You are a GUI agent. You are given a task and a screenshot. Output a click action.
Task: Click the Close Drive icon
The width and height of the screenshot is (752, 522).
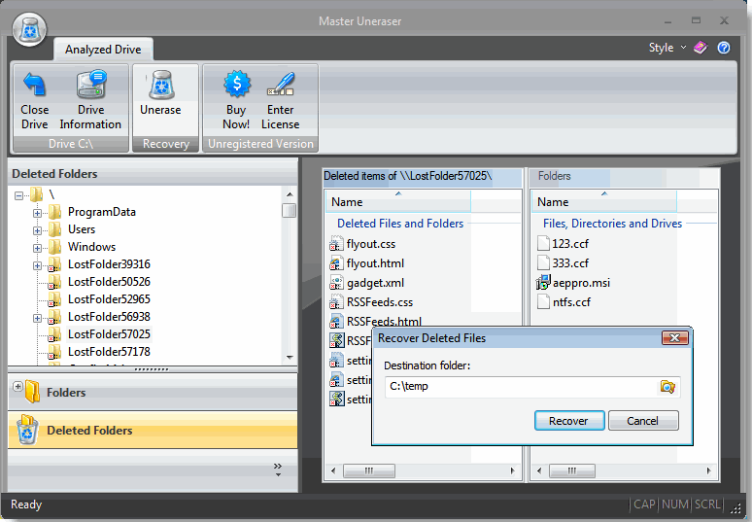pyautogui.click(x=35, y=85)
